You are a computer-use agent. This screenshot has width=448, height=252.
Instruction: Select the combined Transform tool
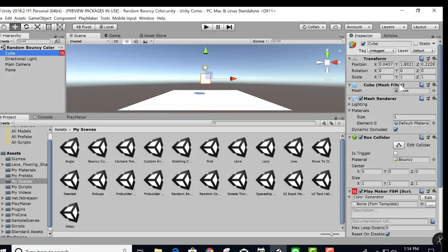[x=60, y=27]
